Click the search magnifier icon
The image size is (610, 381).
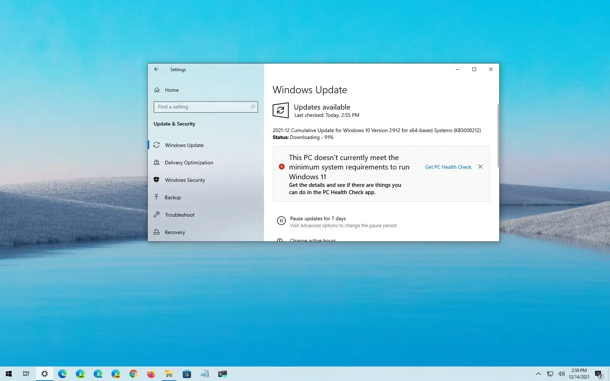click(x=253, y=107)
